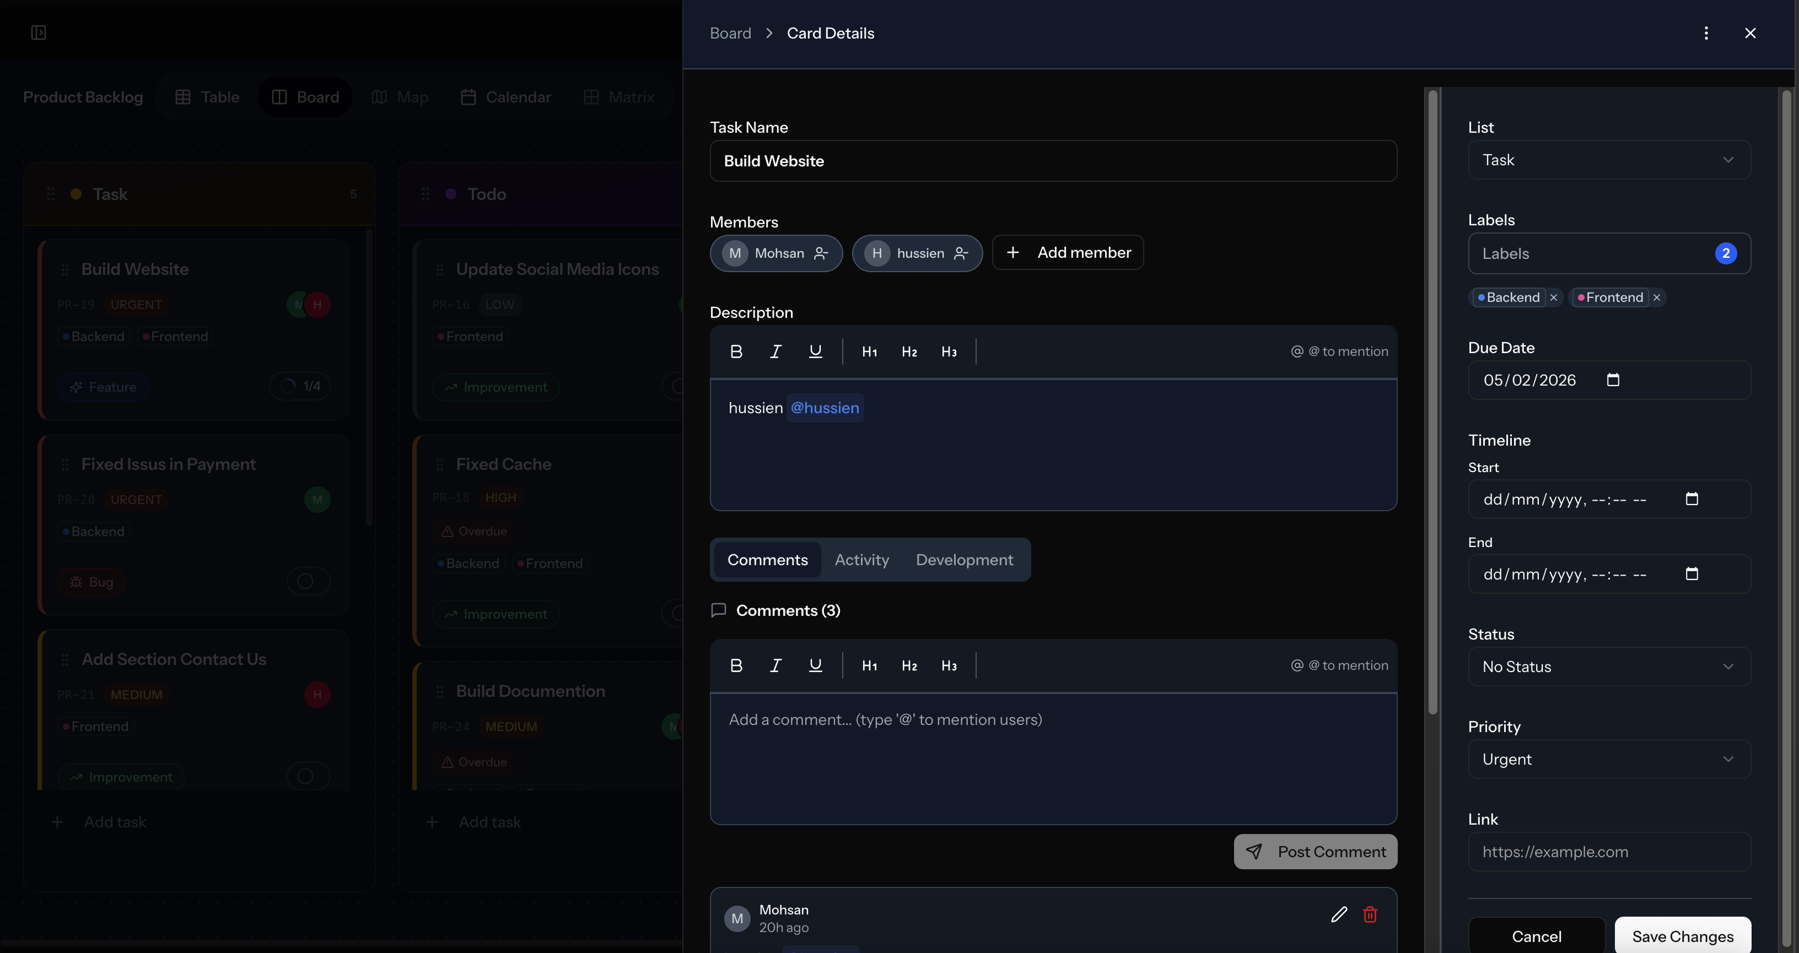Toggle underline in description editor toolbar
Image resolution: width=1799 pixels, height=953 pixels.
coord(815,352)
